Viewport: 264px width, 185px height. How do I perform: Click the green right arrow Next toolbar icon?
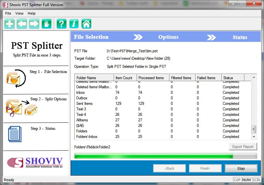point(34,24)
